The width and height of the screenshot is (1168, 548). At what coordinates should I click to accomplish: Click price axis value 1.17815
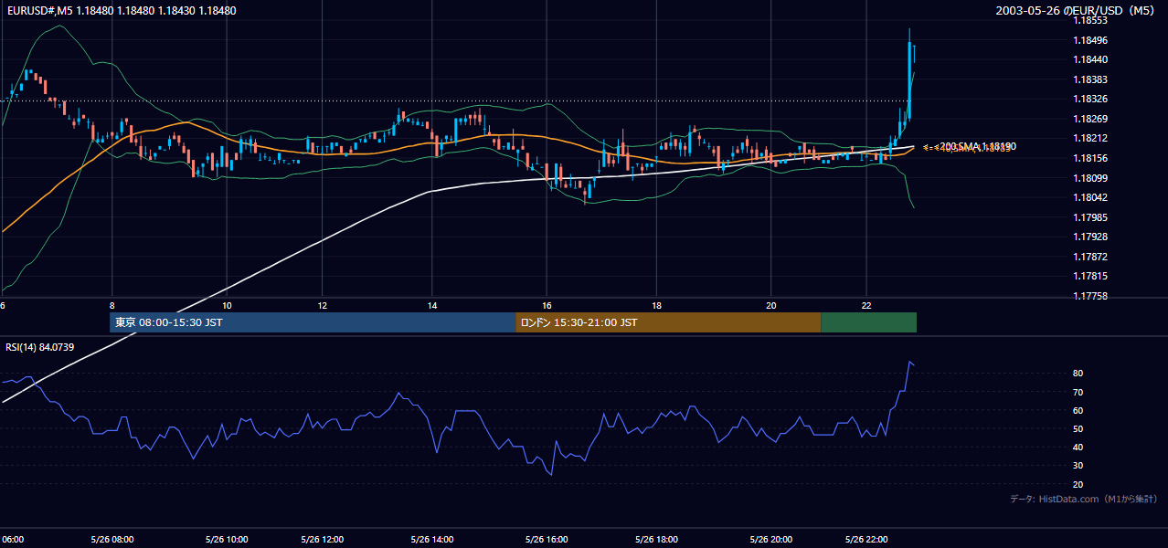1089,276
